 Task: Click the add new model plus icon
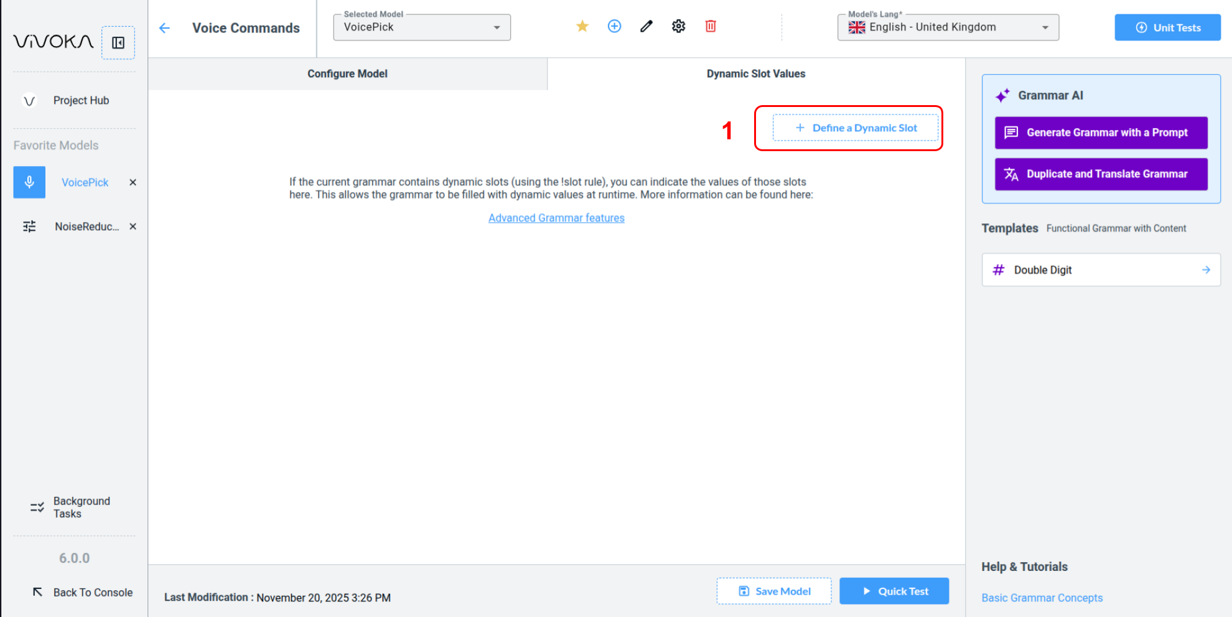click(614, 26)
